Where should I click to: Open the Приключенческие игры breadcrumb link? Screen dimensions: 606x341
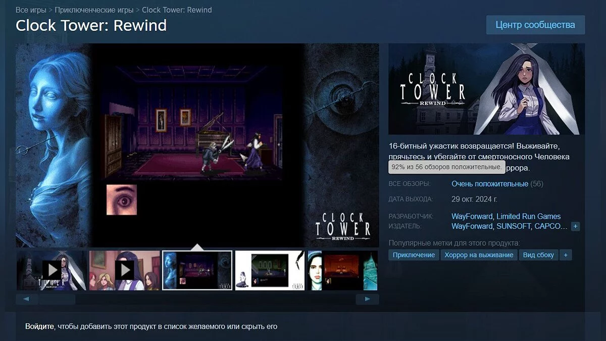94,10
